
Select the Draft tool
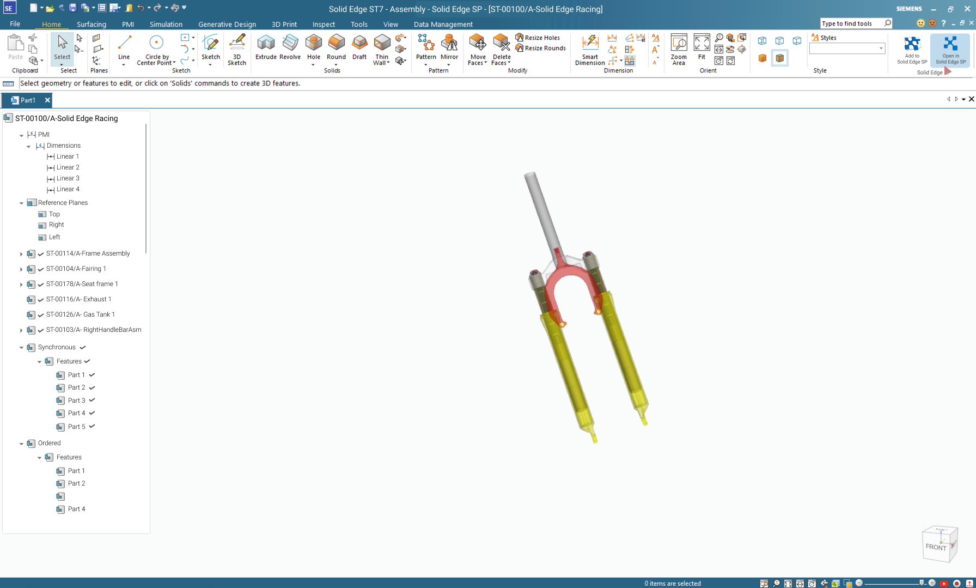[x=359, y=47]
